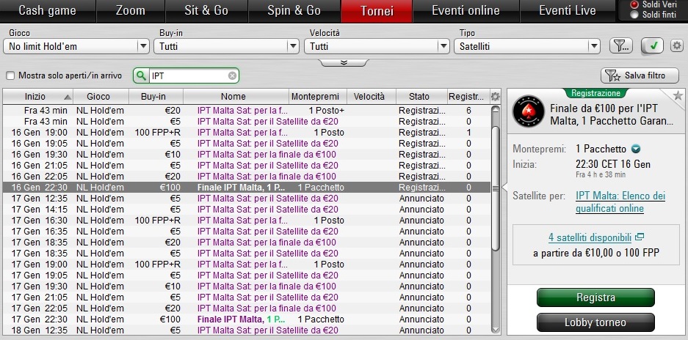Select the 16 Gen 19:30 €10 row
Image resolution: width=688 pixels, height=340 pixels.
[247, 154]
